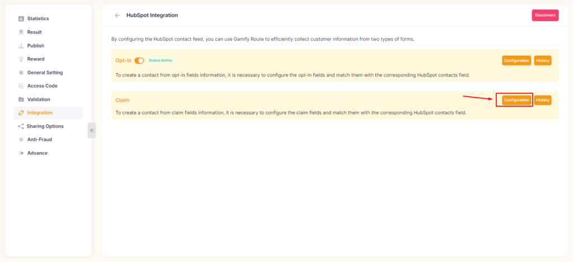Click the Integration link icon
The width and height of the screenshot is (573, 262).
pos(21,113)
